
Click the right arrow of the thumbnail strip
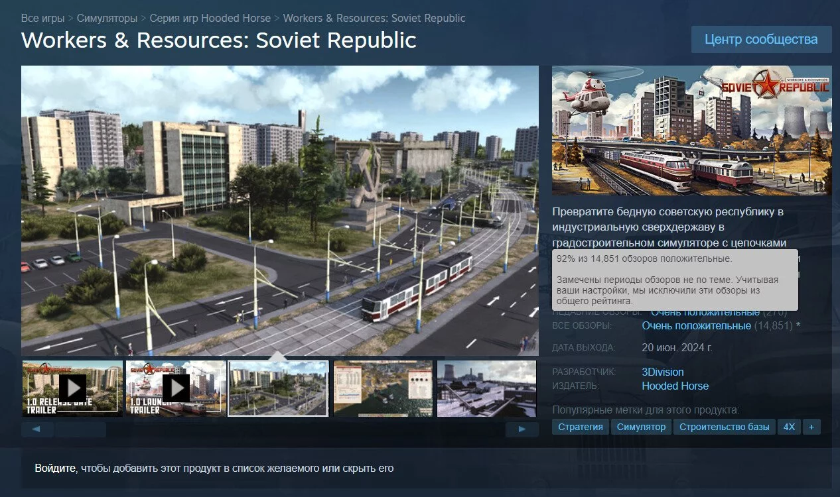522,429
